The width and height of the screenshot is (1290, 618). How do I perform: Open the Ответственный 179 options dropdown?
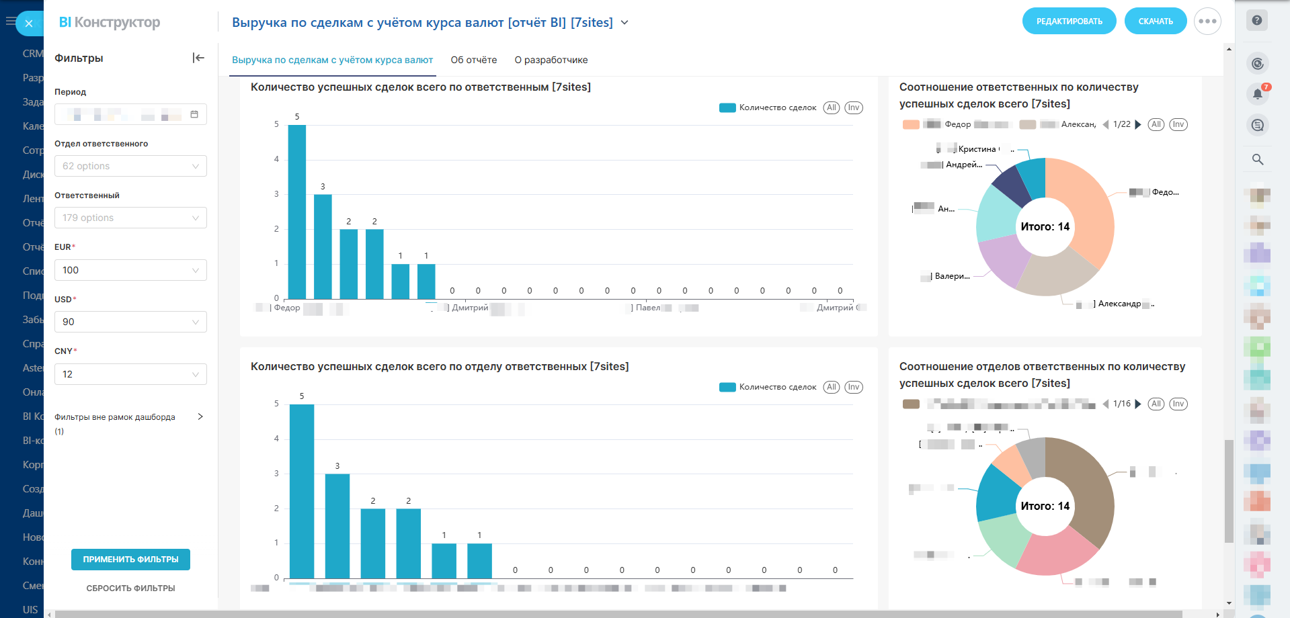130,218
